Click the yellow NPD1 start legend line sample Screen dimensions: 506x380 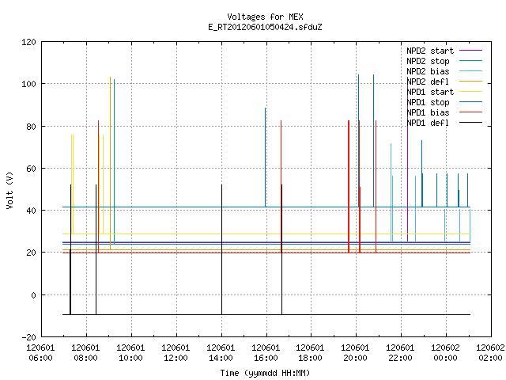tap(470, 92)
